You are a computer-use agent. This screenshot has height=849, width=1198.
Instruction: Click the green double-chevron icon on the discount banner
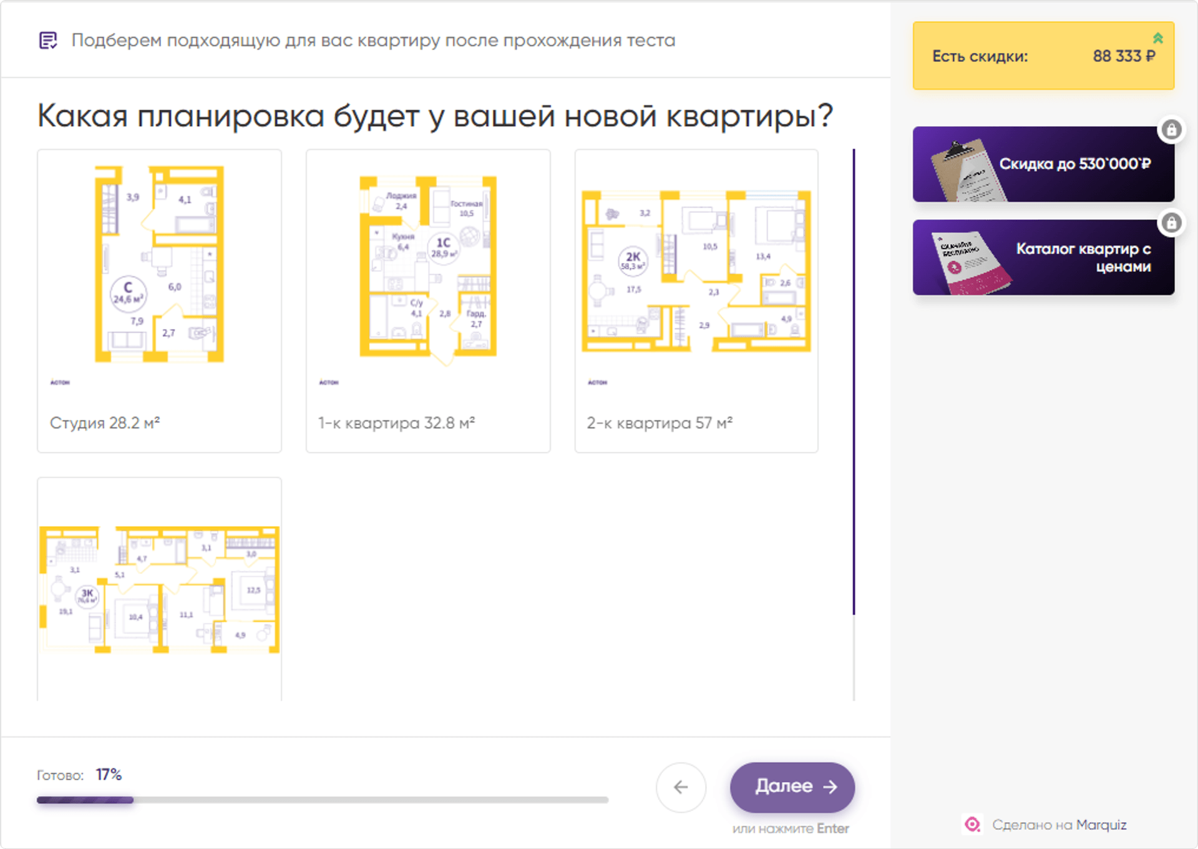tap(1157, 38)
